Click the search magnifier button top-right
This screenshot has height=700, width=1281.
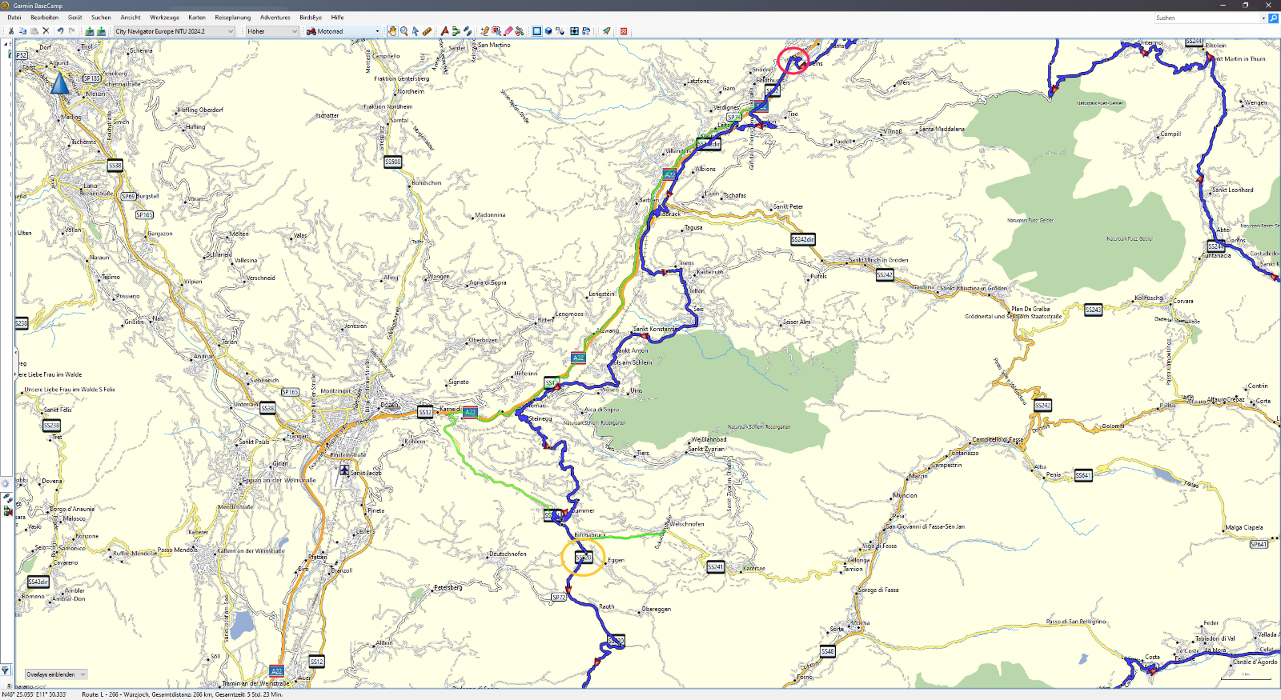(1273, 18)
